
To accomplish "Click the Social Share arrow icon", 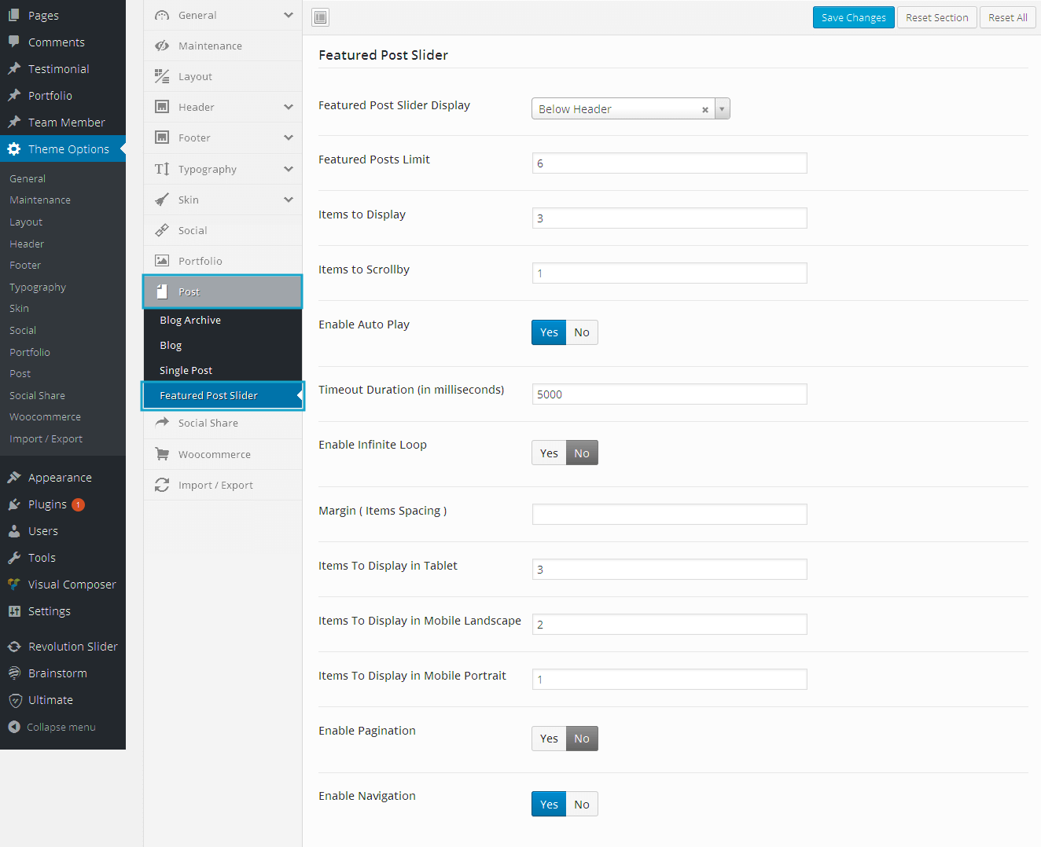I will coord(162,423).
